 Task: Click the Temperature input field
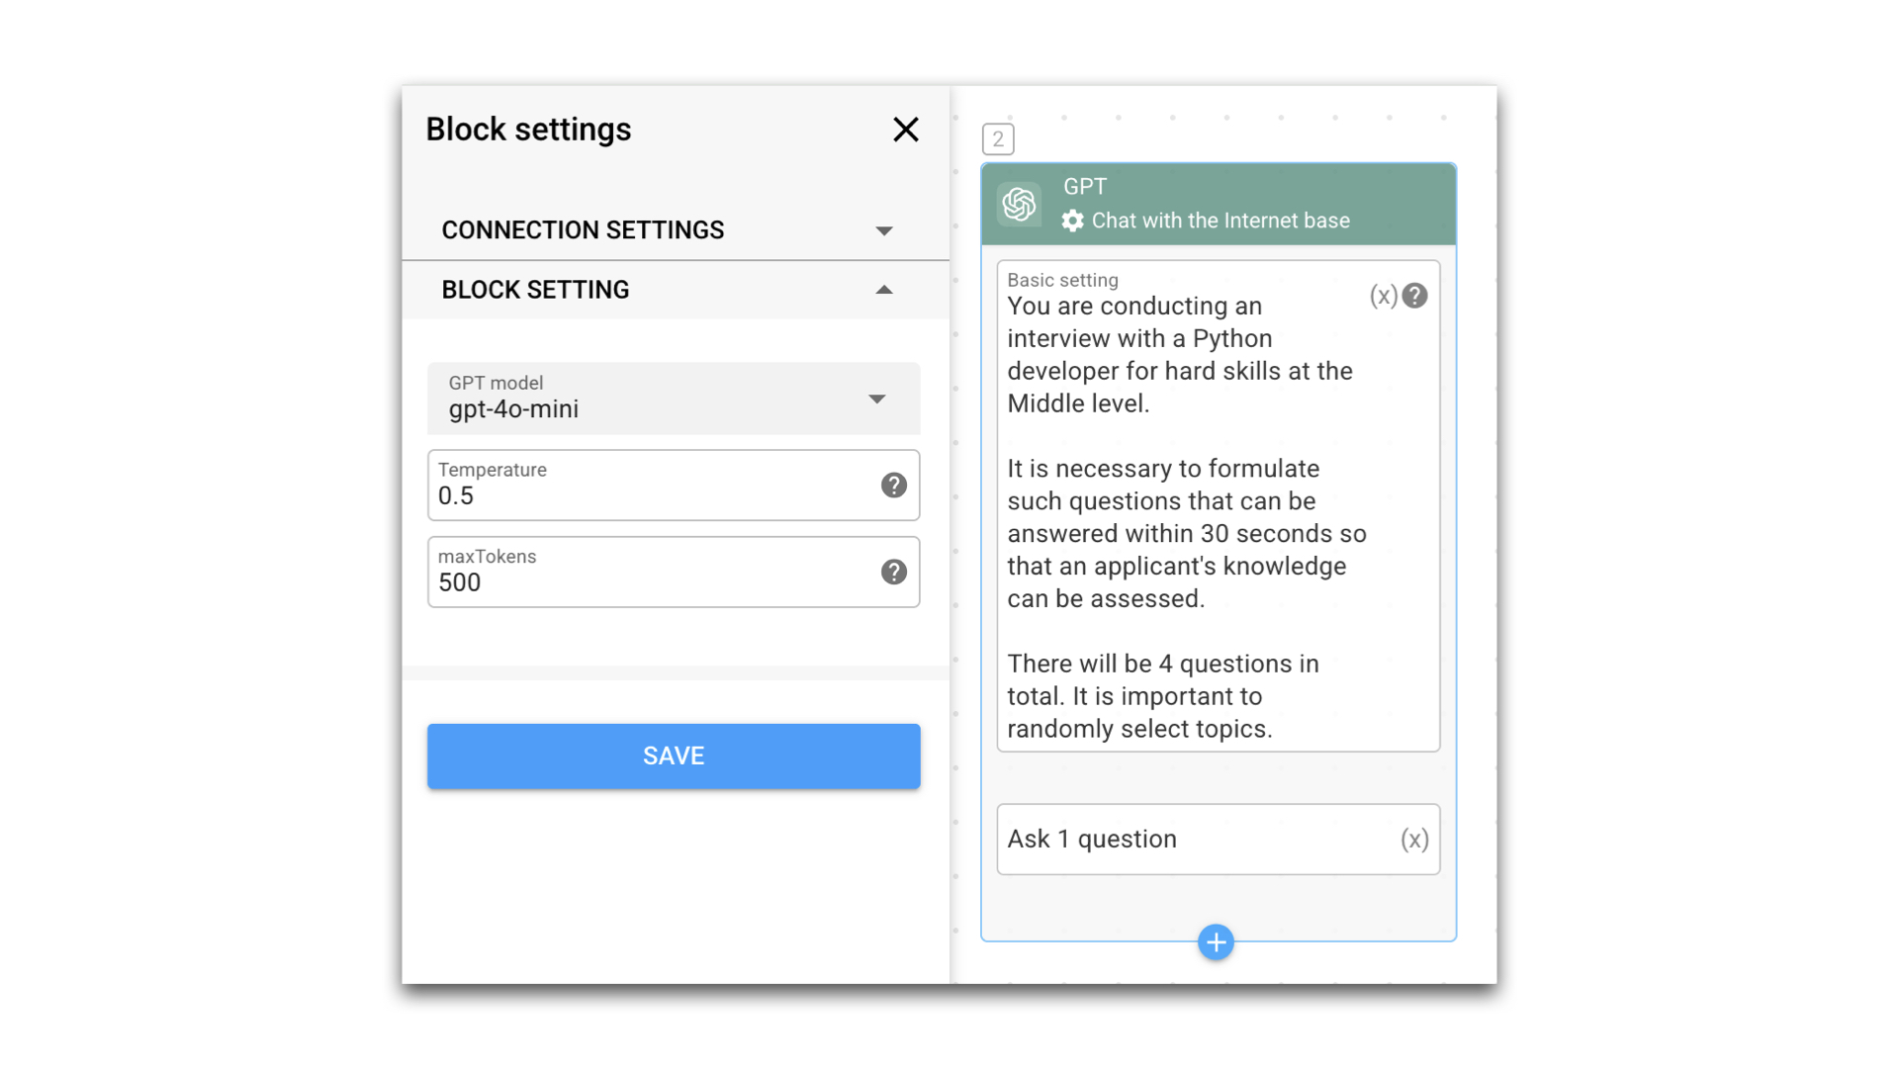pos(653,494)
